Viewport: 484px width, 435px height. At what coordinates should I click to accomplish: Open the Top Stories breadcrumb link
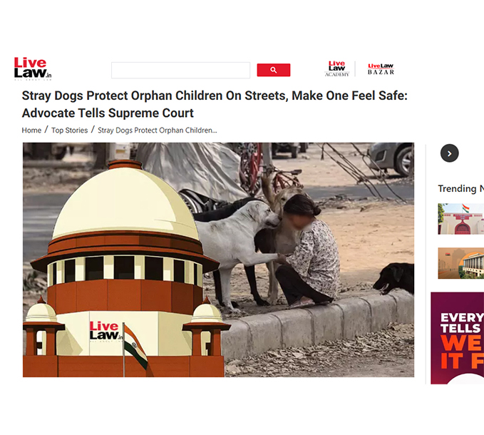pyautogui.click(x=69, y=130)
